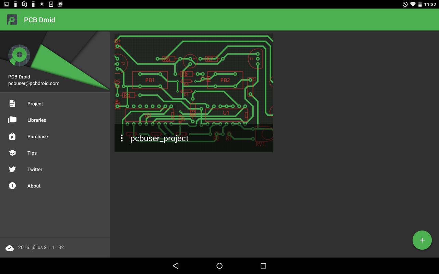This screenshot has height=274, width=439.
Task: Tap the cloud sync done icon
Action: click(10, 248)
